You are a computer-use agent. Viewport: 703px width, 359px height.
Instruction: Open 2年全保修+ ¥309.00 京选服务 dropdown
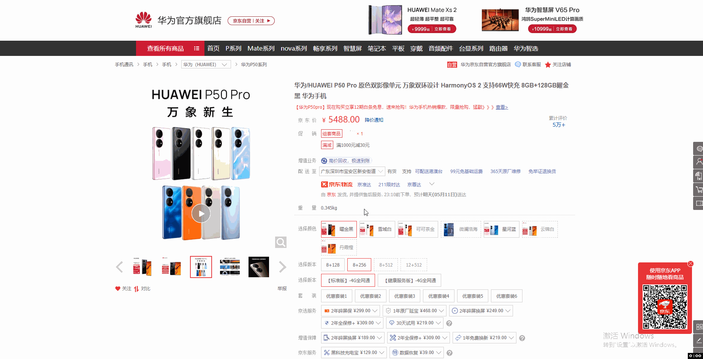click(352, 323)
